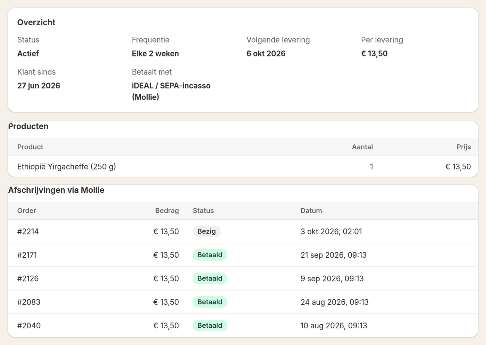The image size is (486, 345).
Task: Click the Producten section heading
Action: tap(28, 127)
